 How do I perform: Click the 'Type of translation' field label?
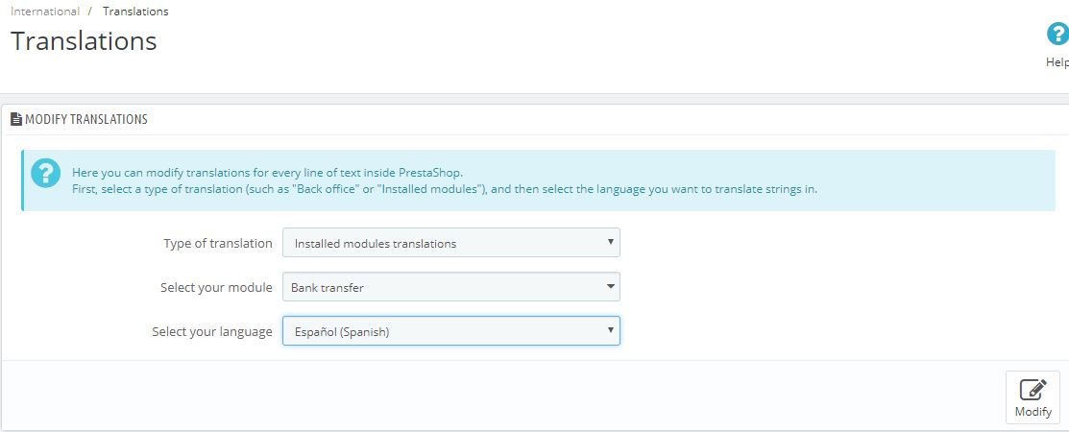click(x=218, y=243)
